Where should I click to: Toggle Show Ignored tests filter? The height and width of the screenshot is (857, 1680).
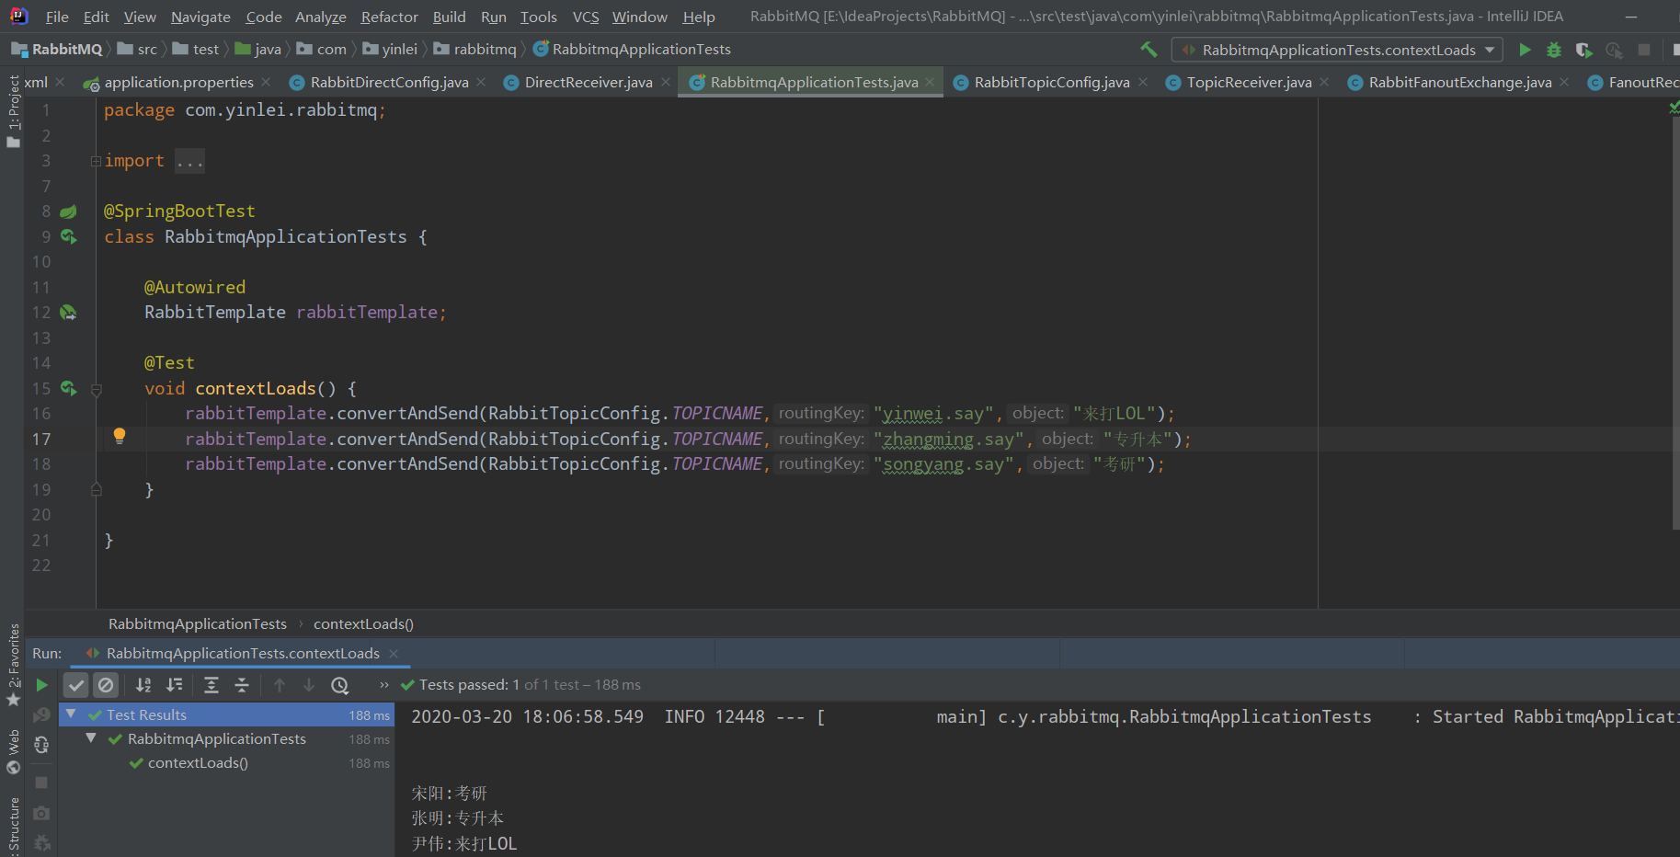pyautogui.click(x=107, y=684)
